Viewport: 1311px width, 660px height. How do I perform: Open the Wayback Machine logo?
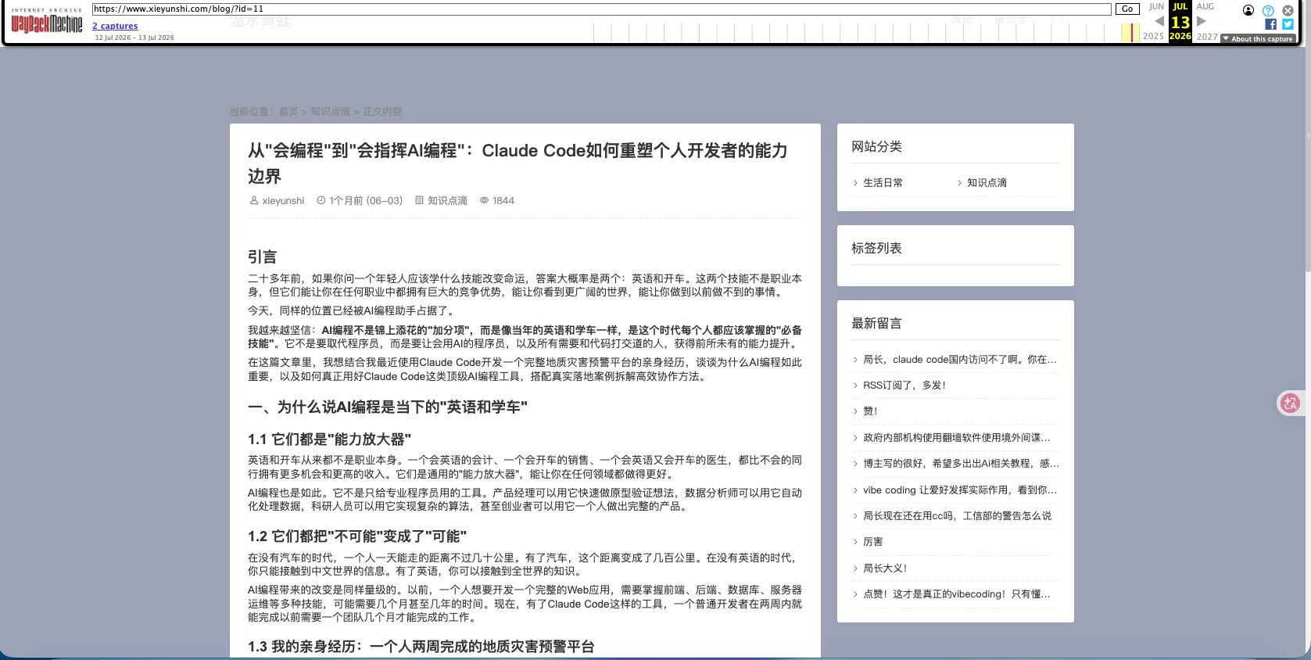46,21
